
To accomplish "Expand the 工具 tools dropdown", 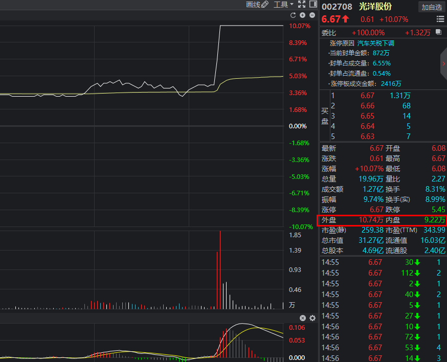I will pyautogui.click(x=283, y=5).
